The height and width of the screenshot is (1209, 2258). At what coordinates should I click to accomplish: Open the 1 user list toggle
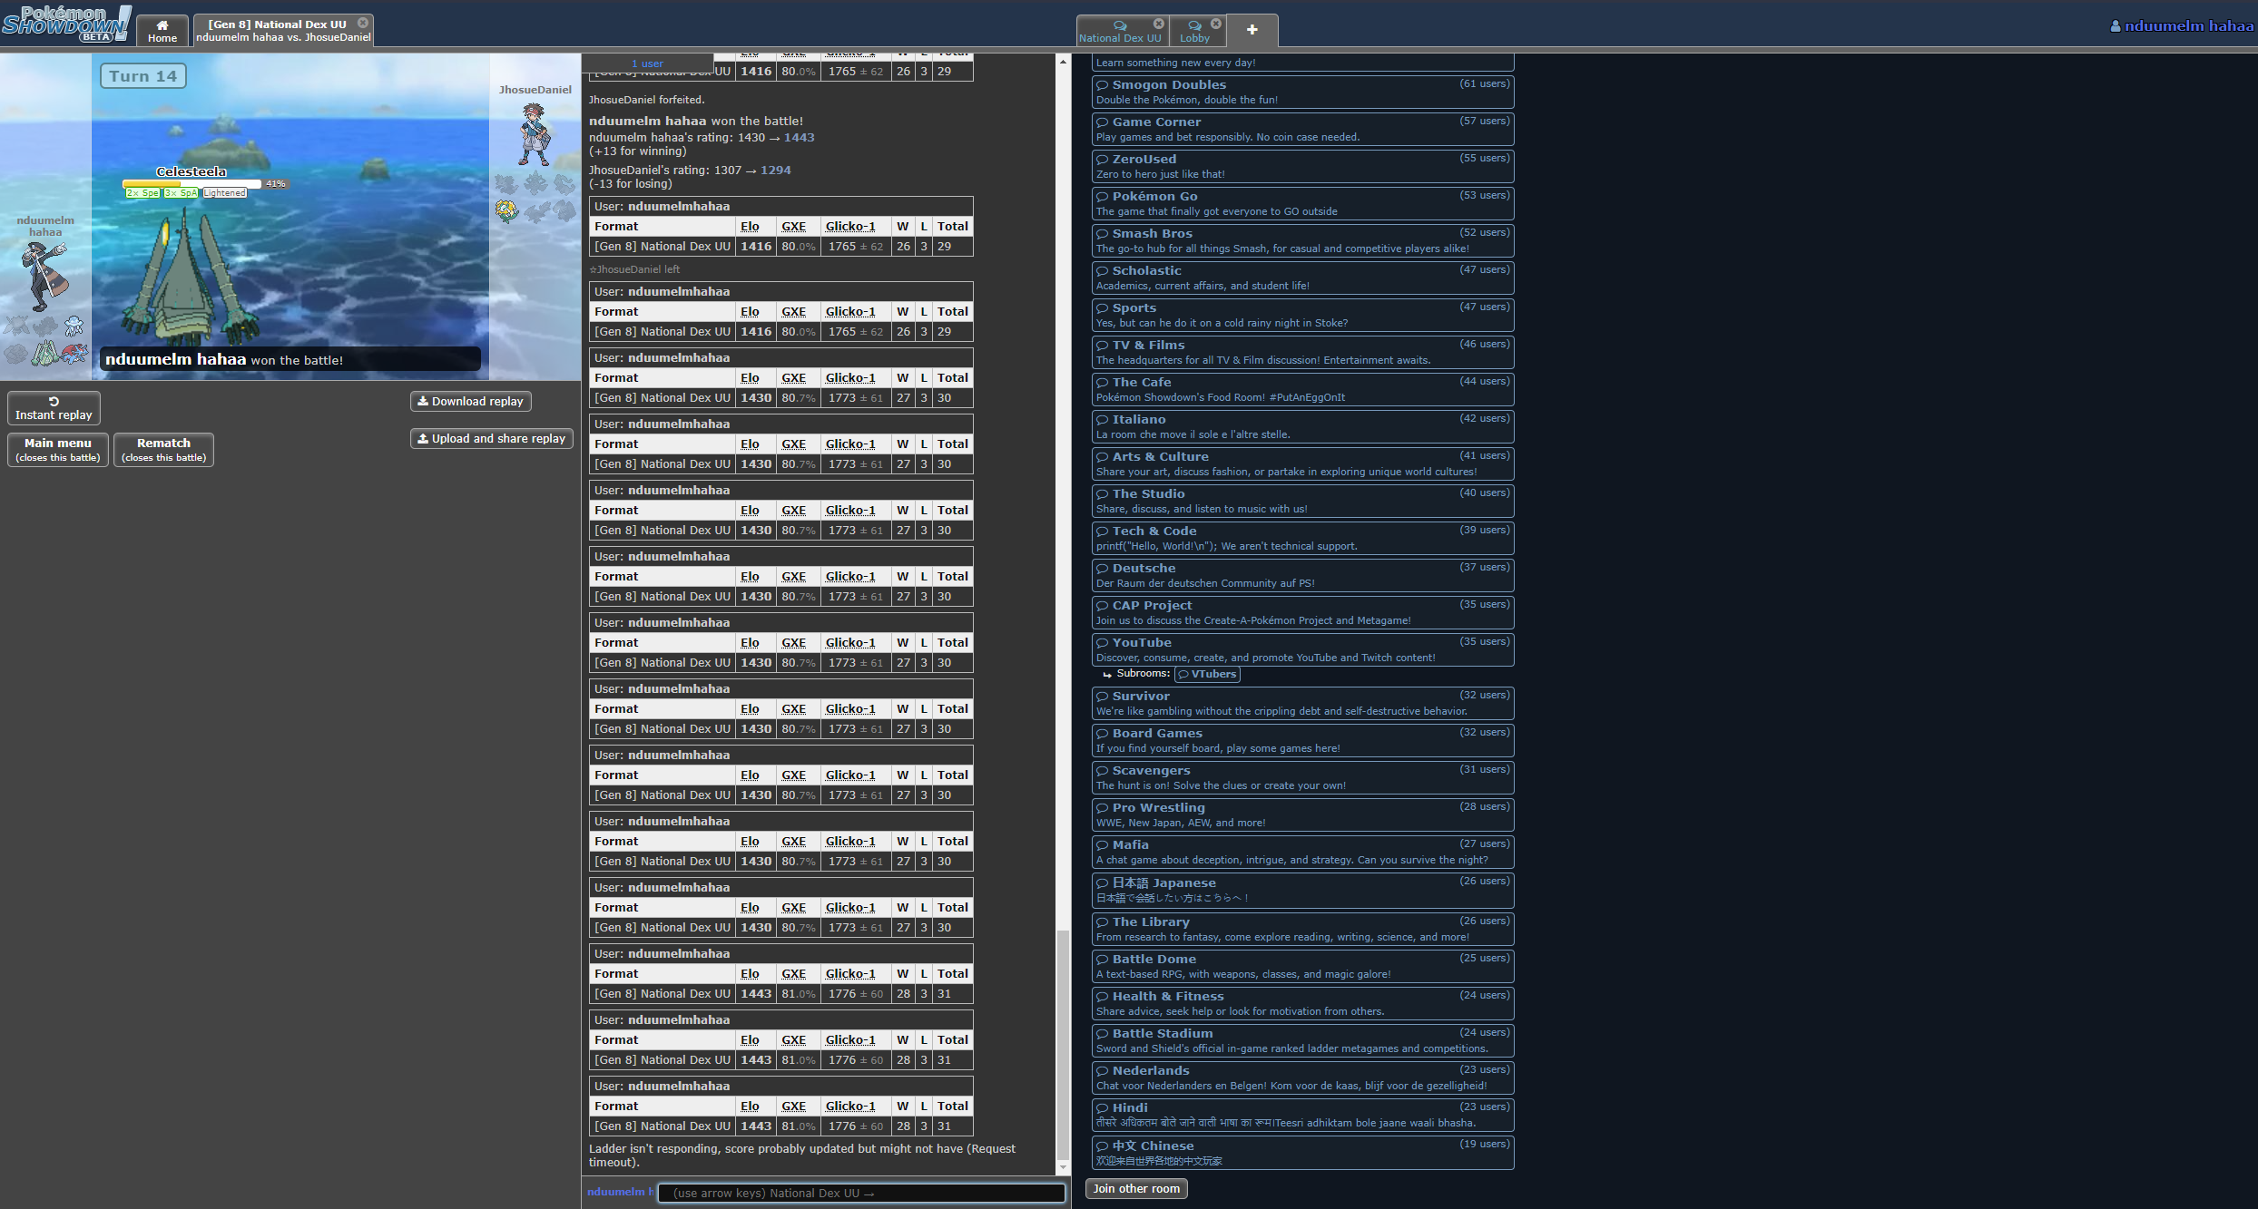click(x=647, y=63)
